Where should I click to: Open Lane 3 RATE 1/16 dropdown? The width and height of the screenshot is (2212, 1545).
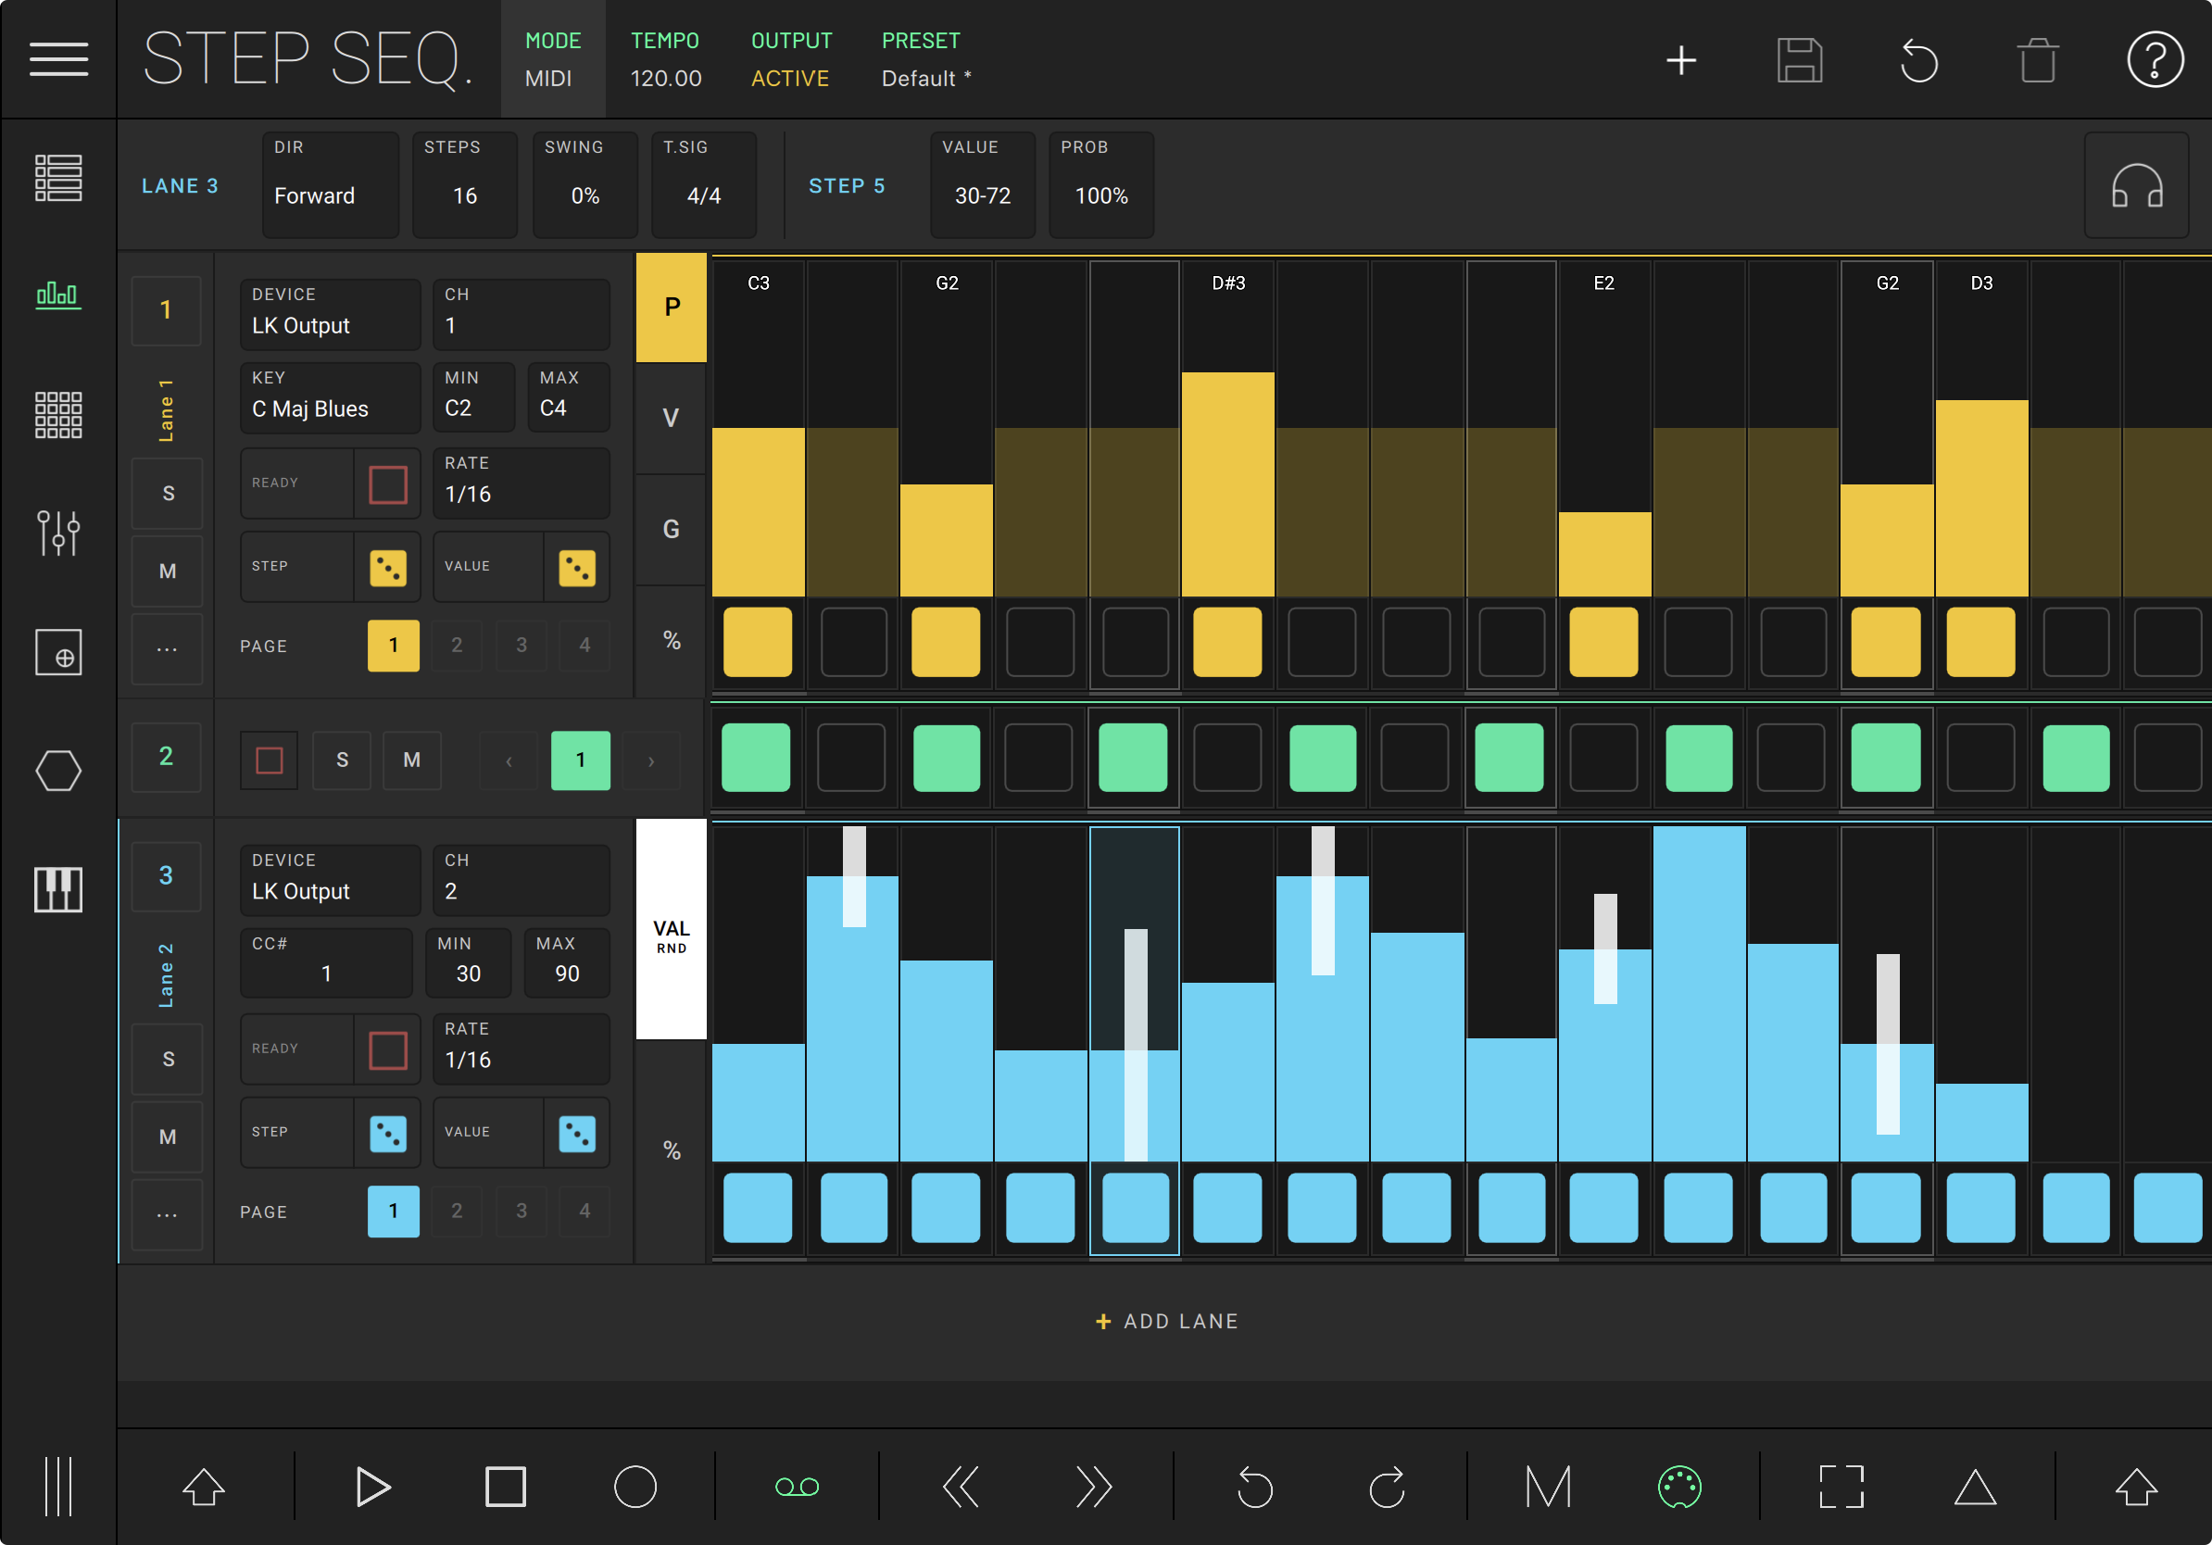(x=521, y=1047)
